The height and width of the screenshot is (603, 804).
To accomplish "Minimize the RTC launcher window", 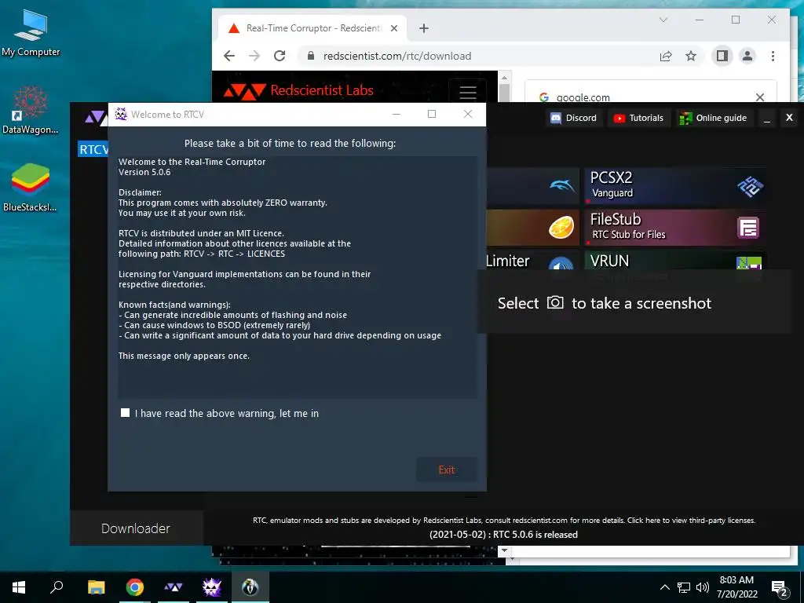I will (767, 119).
